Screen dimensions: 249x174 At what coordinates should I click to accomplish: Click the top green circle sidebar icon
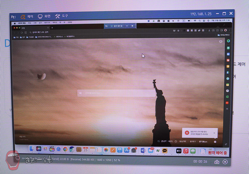[x=228, y=41]
